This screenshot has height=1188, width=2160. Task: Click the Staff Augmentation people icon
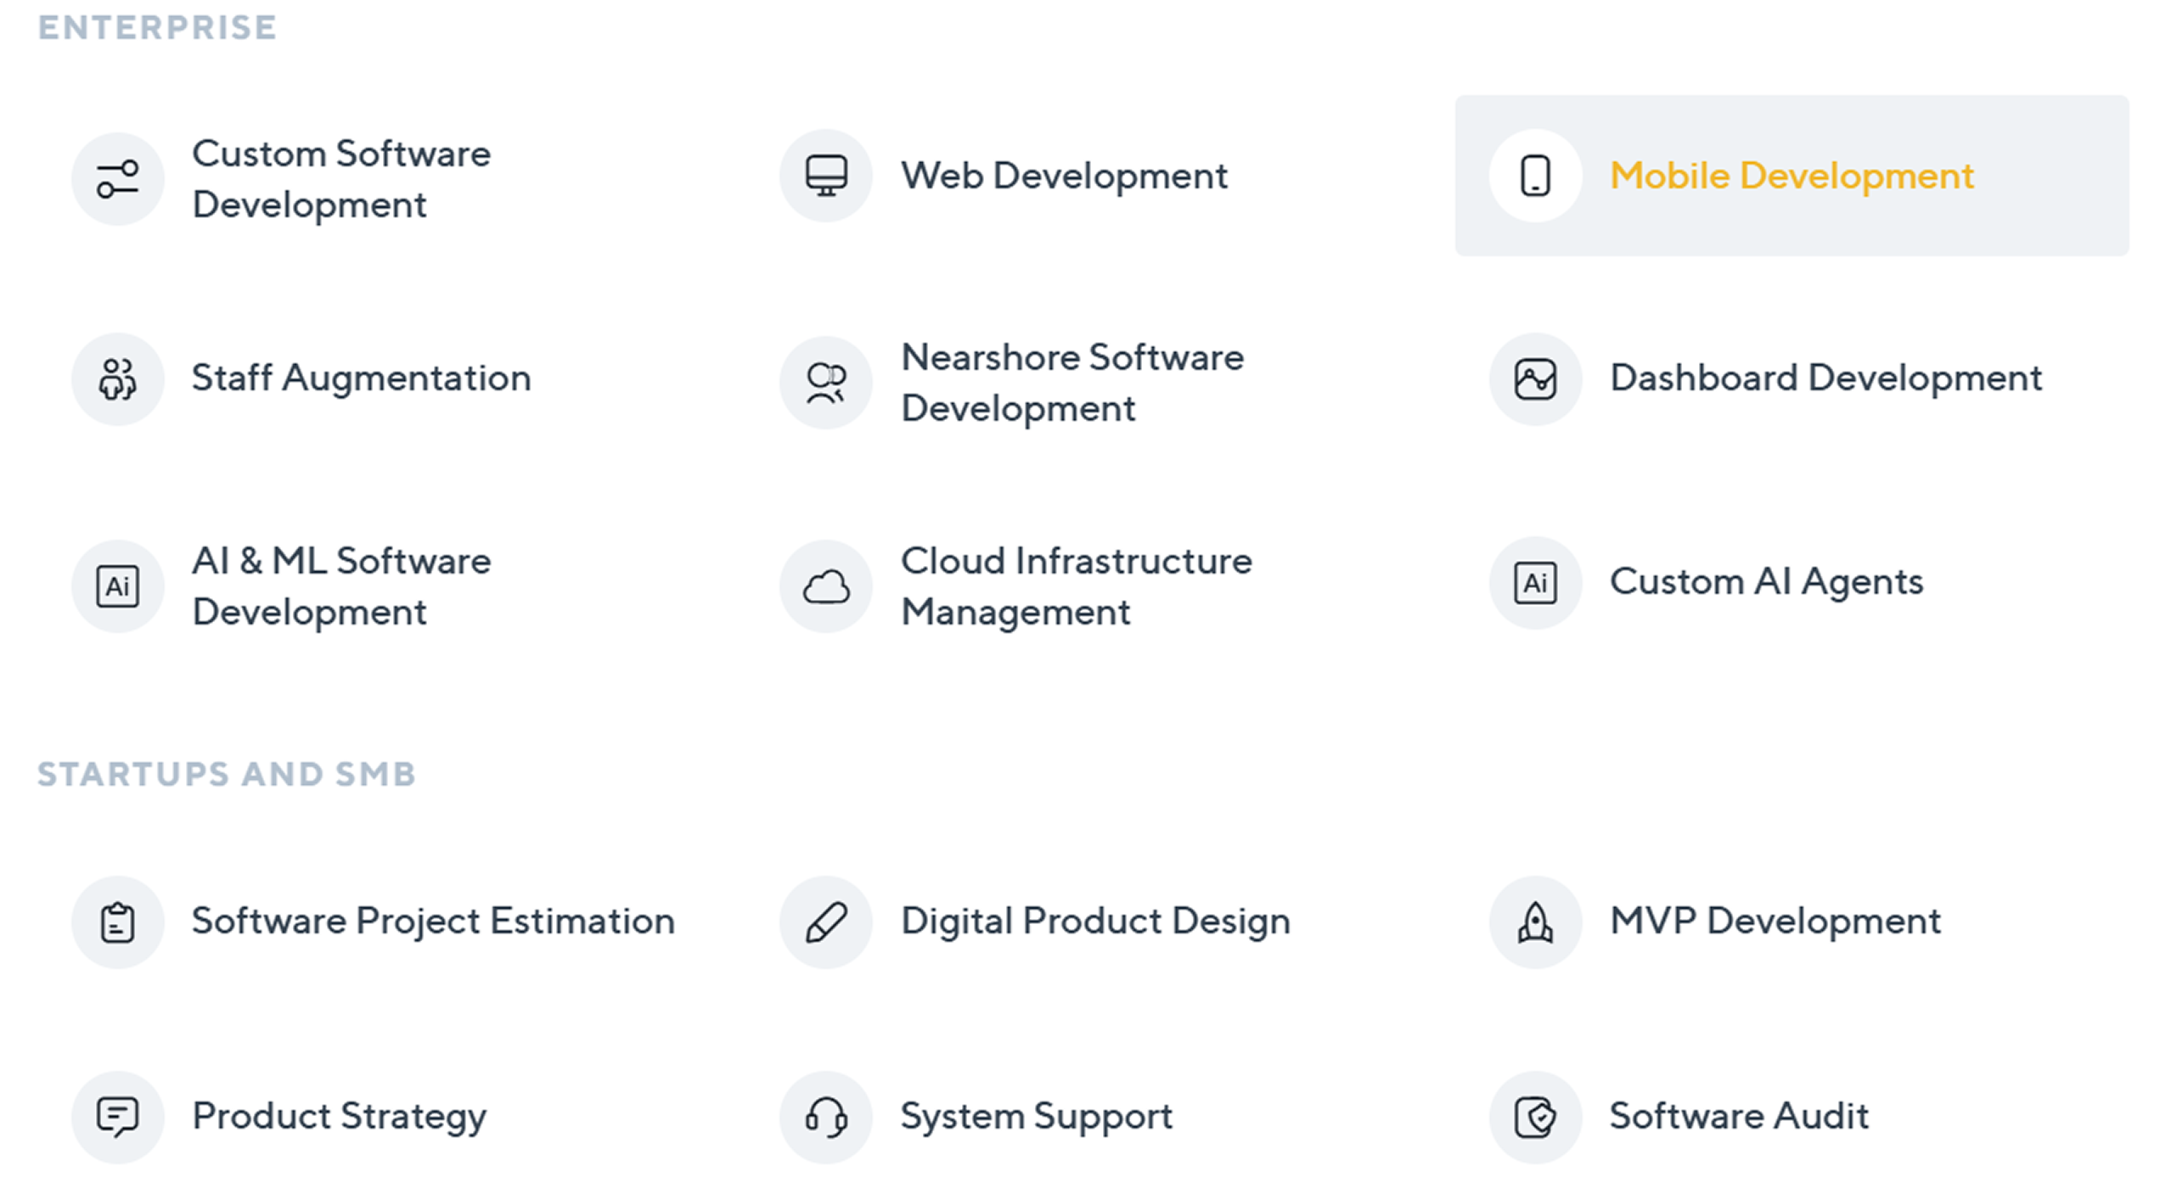[117, 380]
